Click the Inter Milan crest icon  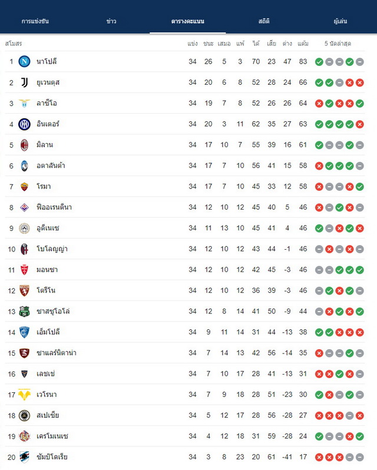point(24,124)
